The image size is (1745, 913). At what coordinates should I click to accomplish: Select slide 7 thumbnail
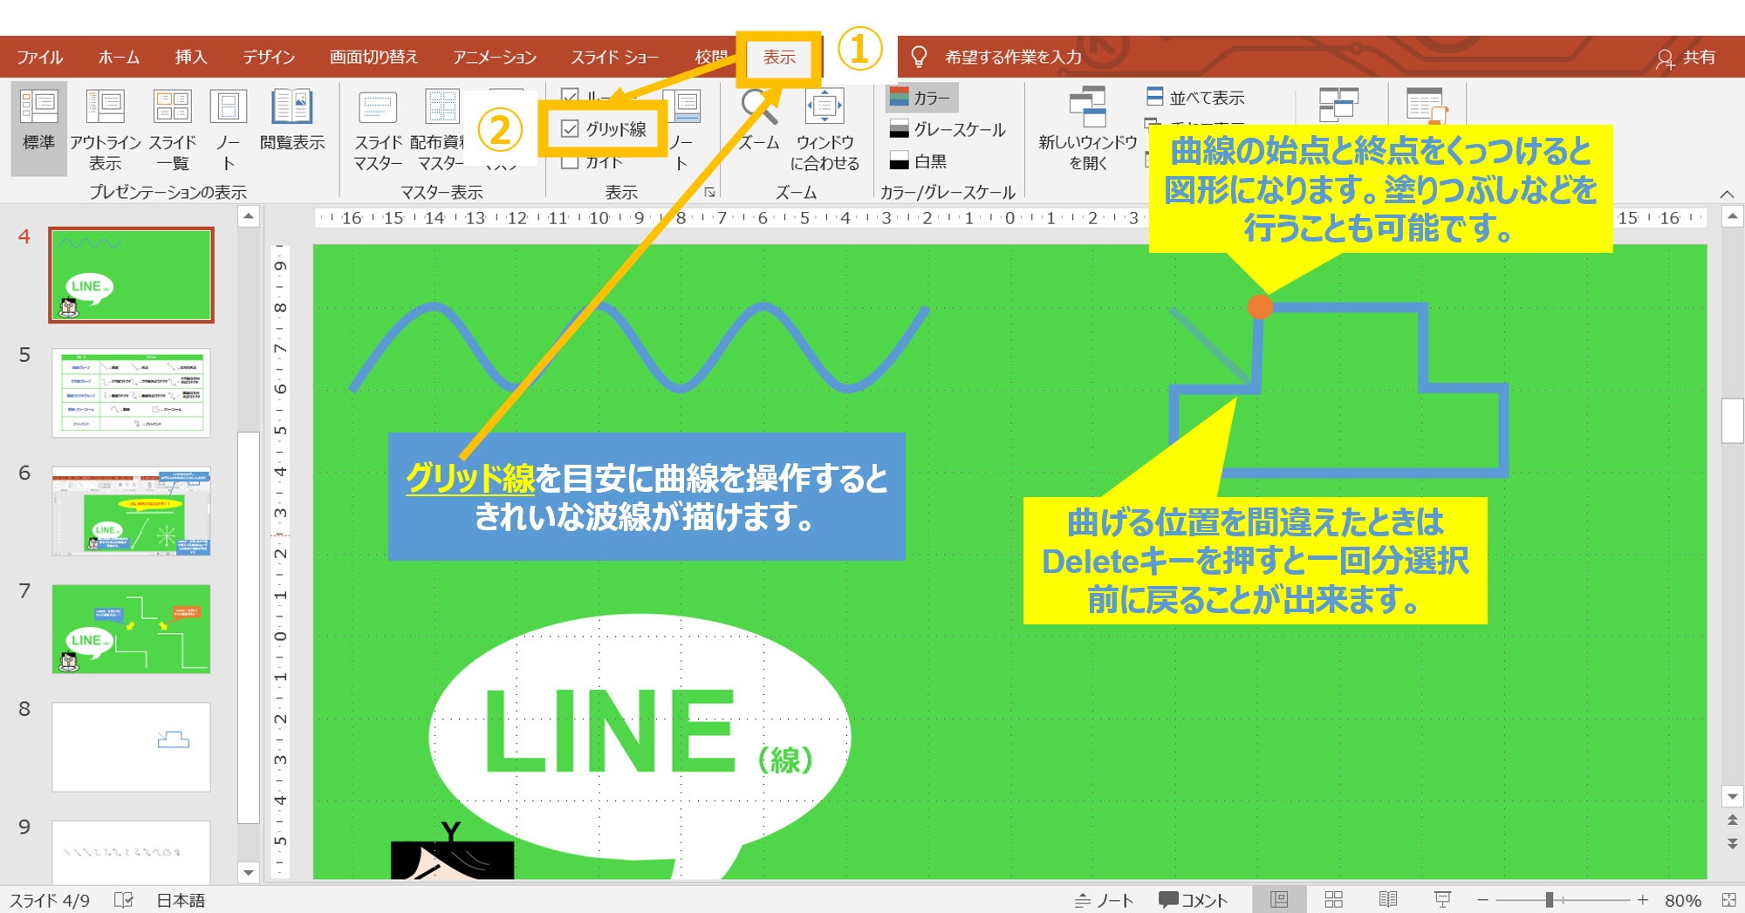tap(131, 629)
